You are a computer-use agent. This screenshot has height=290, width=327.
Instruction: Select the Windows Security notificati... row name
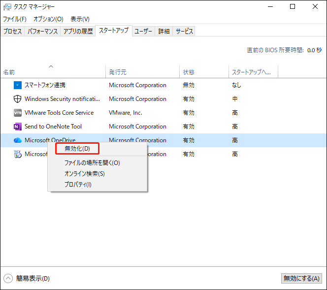click(62, 99)
